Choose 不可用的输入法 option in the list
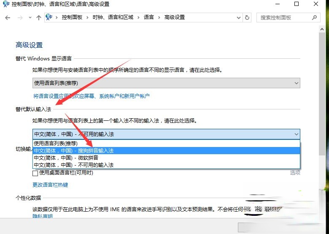329x234 pixels. tap(166, 165)
